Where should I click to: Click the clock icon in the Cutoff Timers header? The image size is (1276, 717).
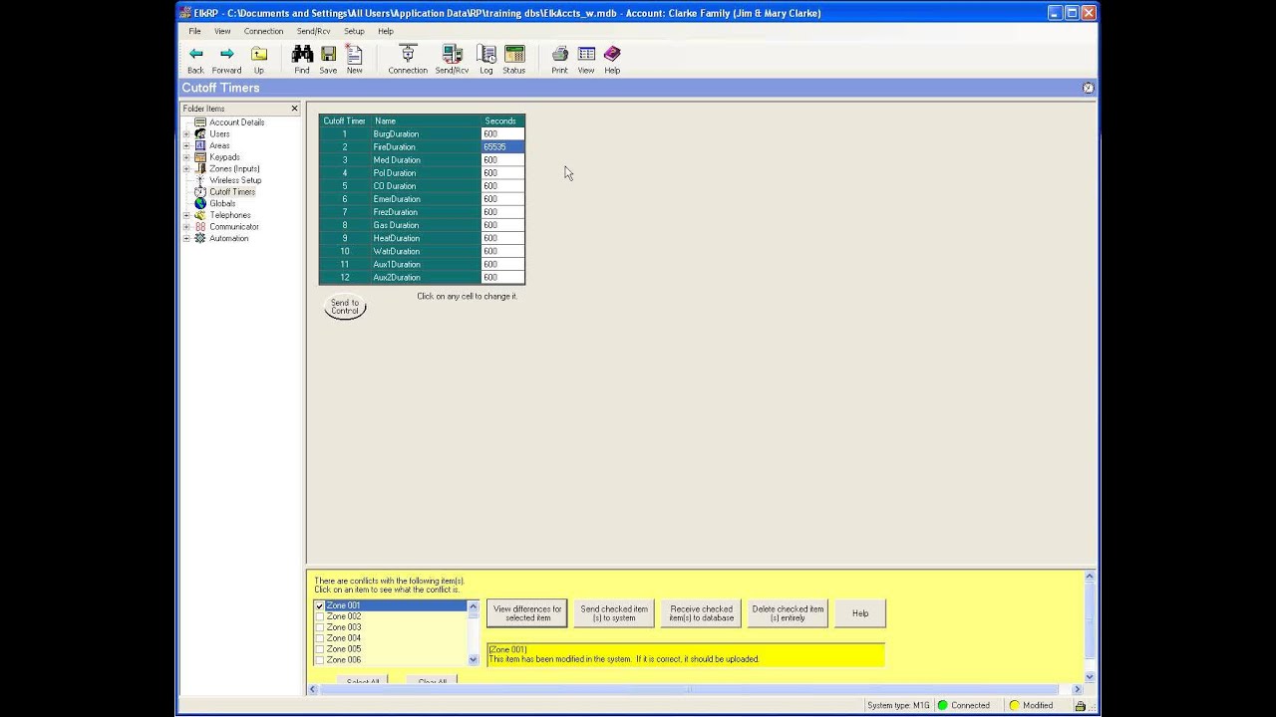click(1088, 88)
